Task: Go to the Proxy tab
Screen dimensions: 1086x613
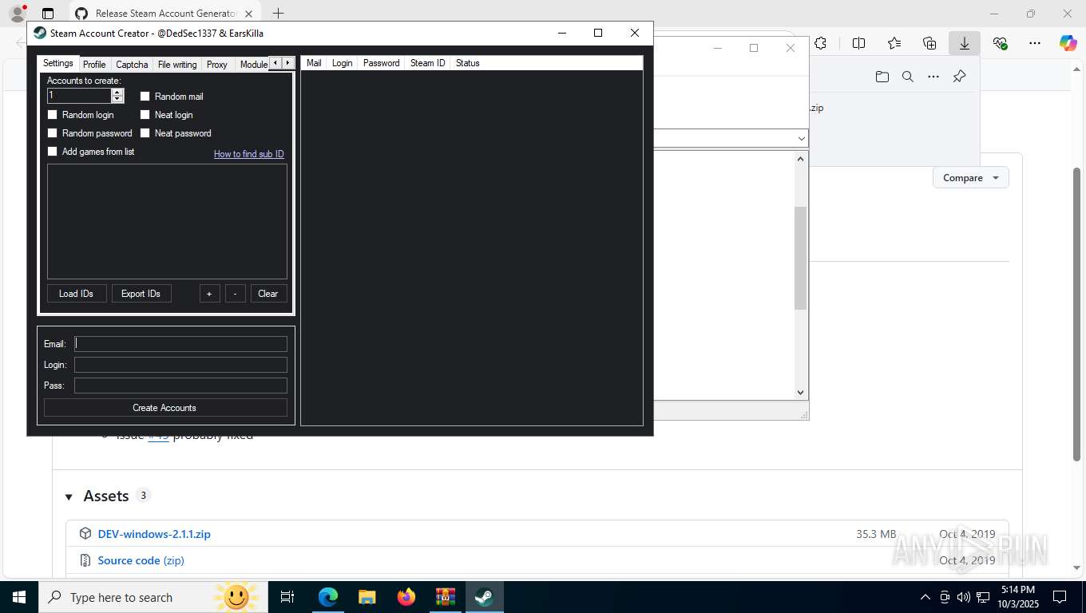Action: point(217,65)
